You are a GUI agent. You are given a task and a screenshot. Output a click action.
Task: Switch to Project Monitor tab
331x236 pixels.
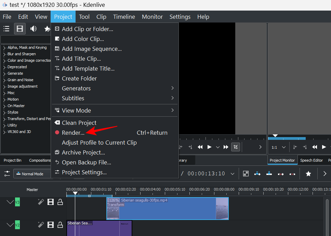click(282, 160)
